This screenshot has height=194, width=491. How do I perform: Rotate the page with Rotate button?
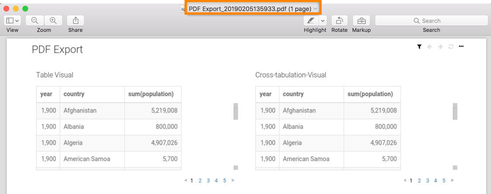coord(339,20)
